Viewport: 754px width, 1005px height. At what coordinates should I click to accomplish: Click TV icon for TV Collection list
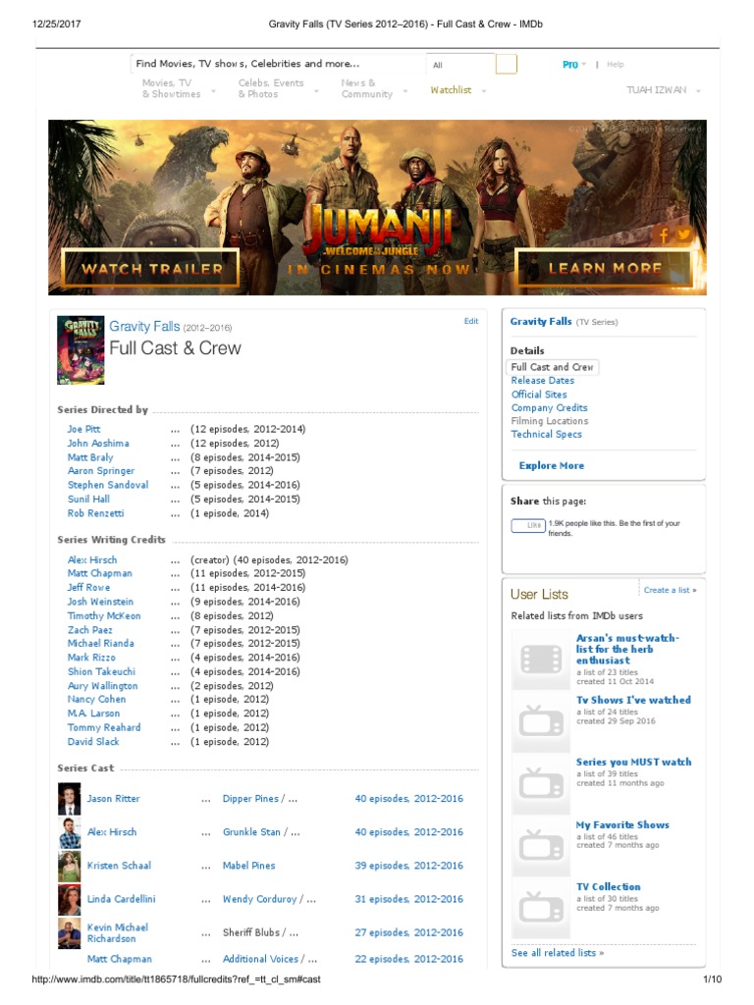coord(541,908)
